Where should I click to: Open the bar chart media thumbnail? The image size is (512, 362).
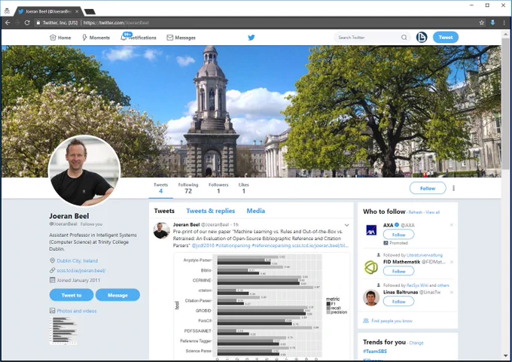(x=63, y=330)
